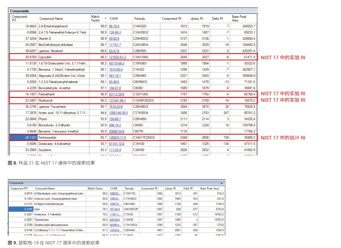Click the .gamma.-Tocopherol compound name
Screen dimensions: 341x248
pos(52,107)
